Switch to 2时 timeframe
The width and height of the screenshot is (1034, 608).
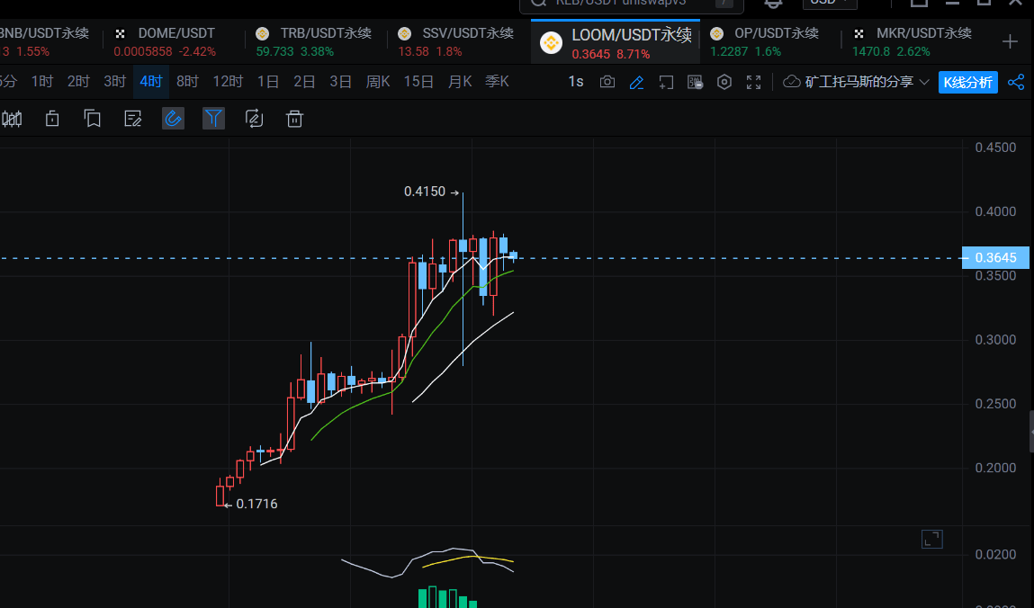point(78,82)
